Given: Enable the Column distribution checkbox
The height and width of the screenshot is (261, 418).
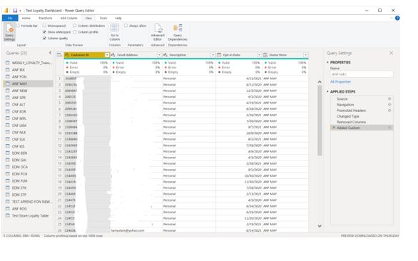Looking at the screenshot, I should point(75,26).
